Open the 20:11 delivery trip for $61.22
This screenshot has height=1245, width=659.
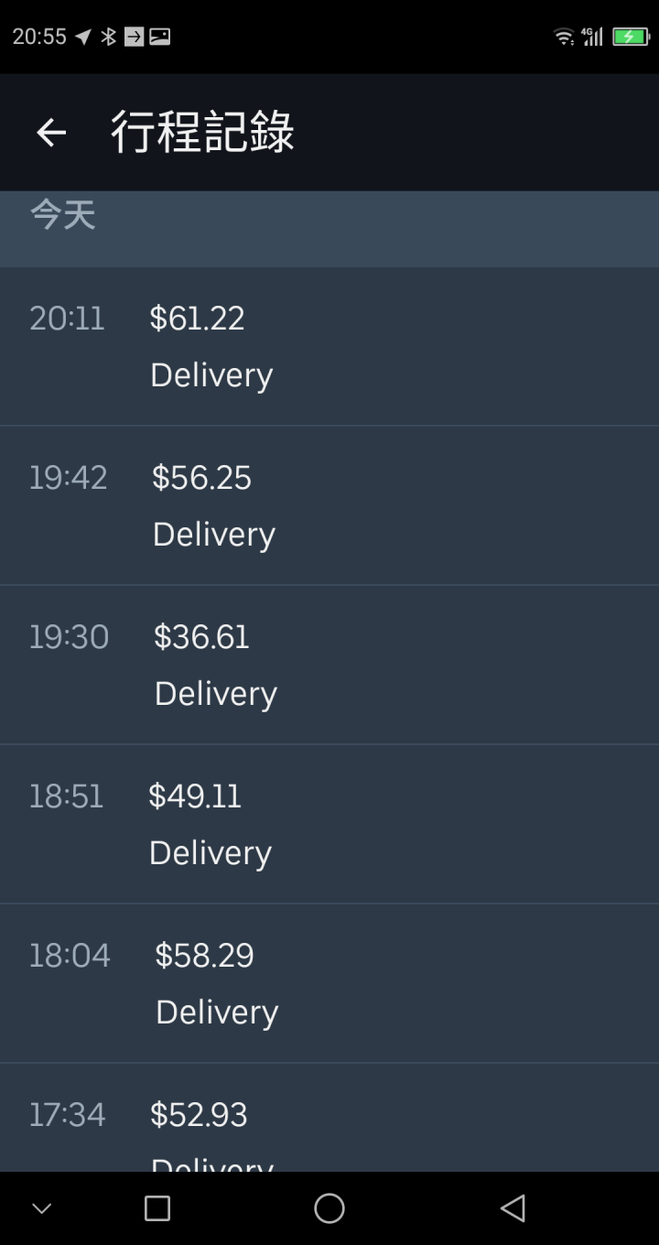pos(329,346)
